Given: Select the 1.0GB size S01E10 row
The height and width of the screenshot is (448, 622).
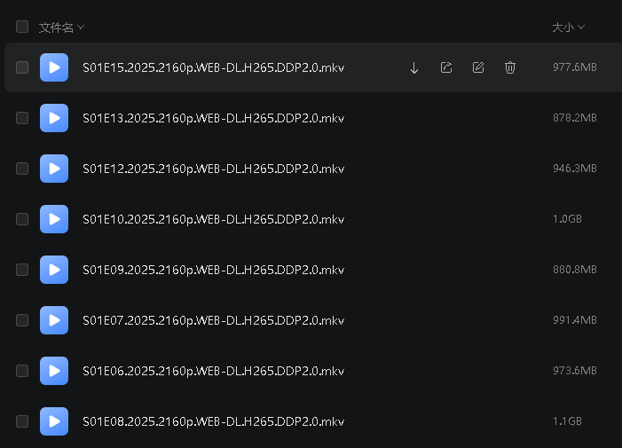Looking at the screenshot, I should tap(313, 219).
